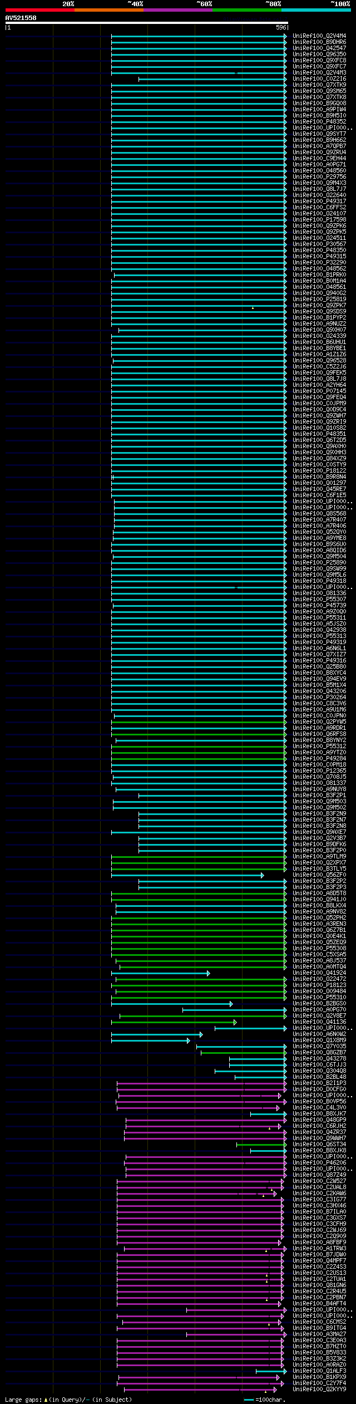Click the purple ~60% identity legend color
The image size is (356, 1404).
click(177, 10)
